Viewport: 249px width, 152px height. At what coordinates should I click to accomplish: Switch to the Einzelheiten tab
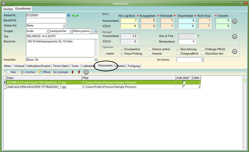pyautogui.click(x=23, y=8)
